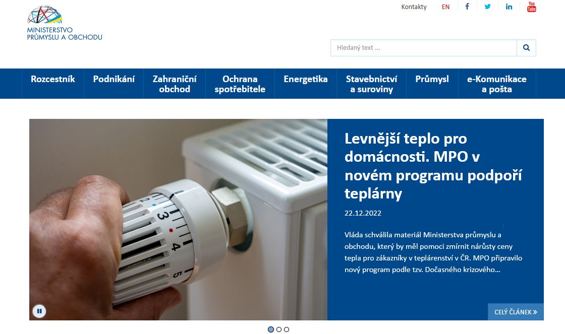The width and height of the screenshot is (565, 334).
Task: Open the Twitter bird icon link
Action: [x=487, y=7]
